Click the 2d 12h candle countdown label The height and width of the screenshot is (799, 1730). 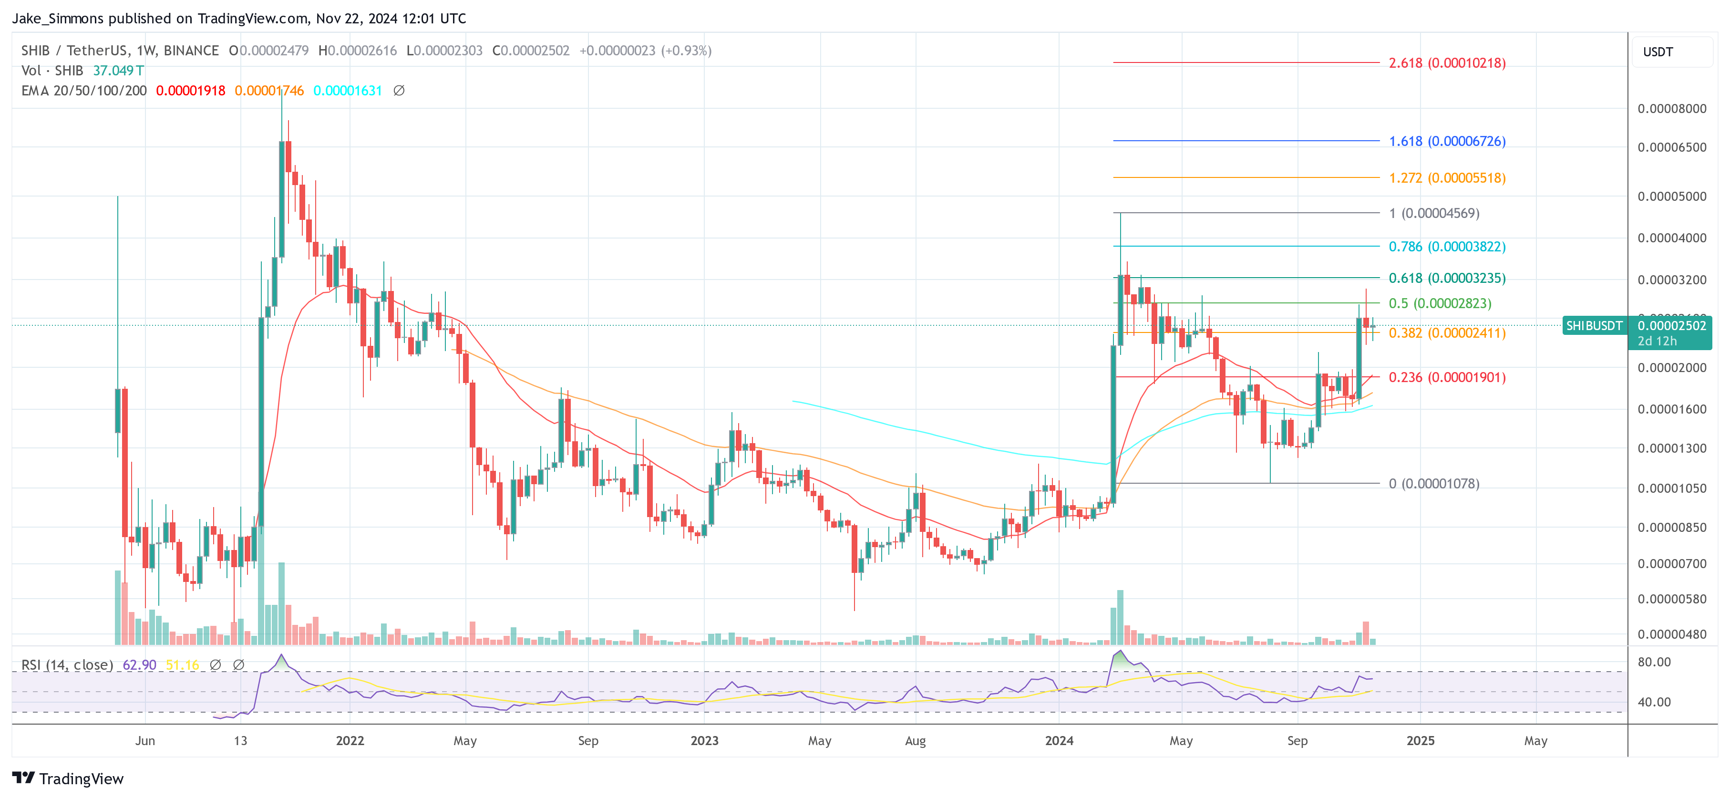[x=1657, y=342]
